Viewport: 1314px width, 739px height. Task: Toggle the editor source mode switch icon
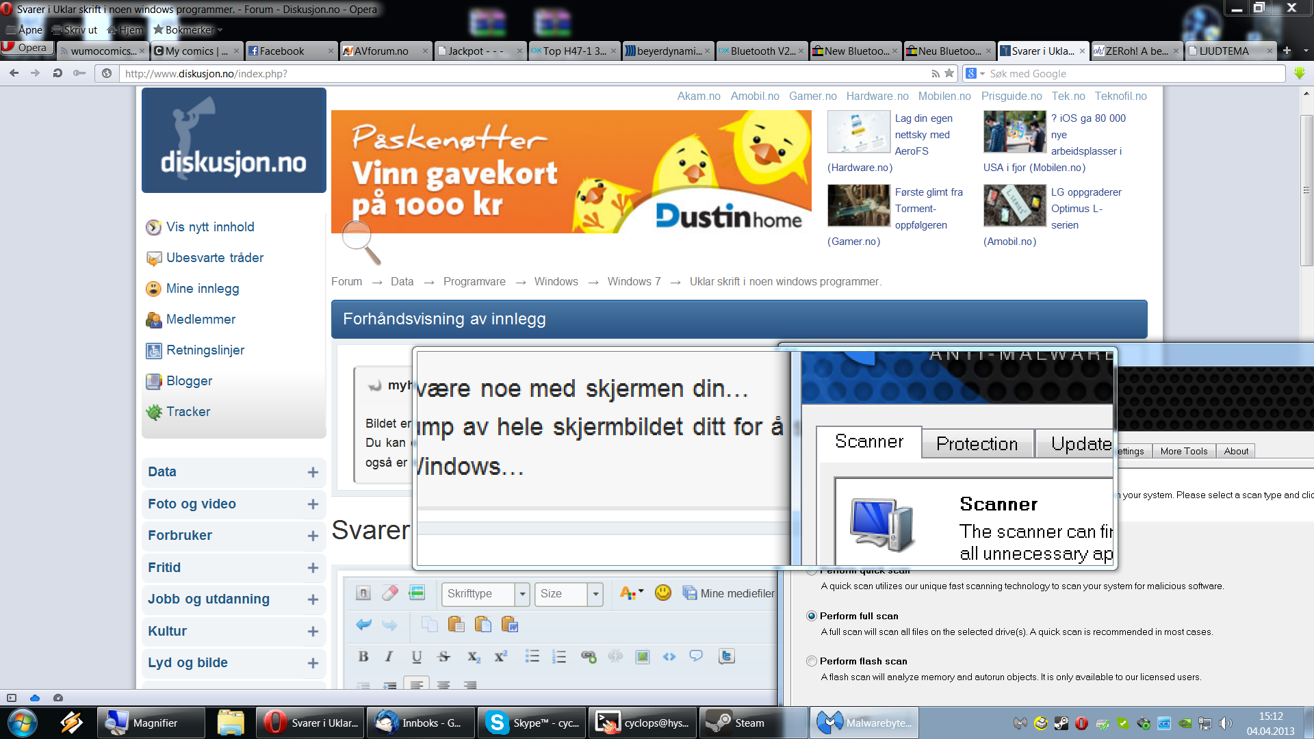click(363, 593)
